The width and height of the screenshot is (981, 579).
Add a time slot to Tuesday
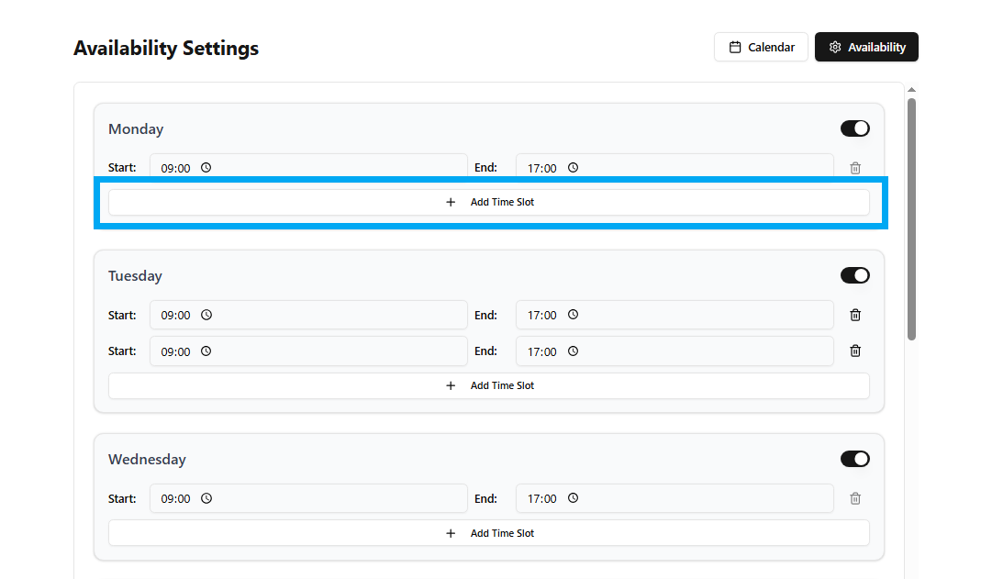(x=488, y=385)
